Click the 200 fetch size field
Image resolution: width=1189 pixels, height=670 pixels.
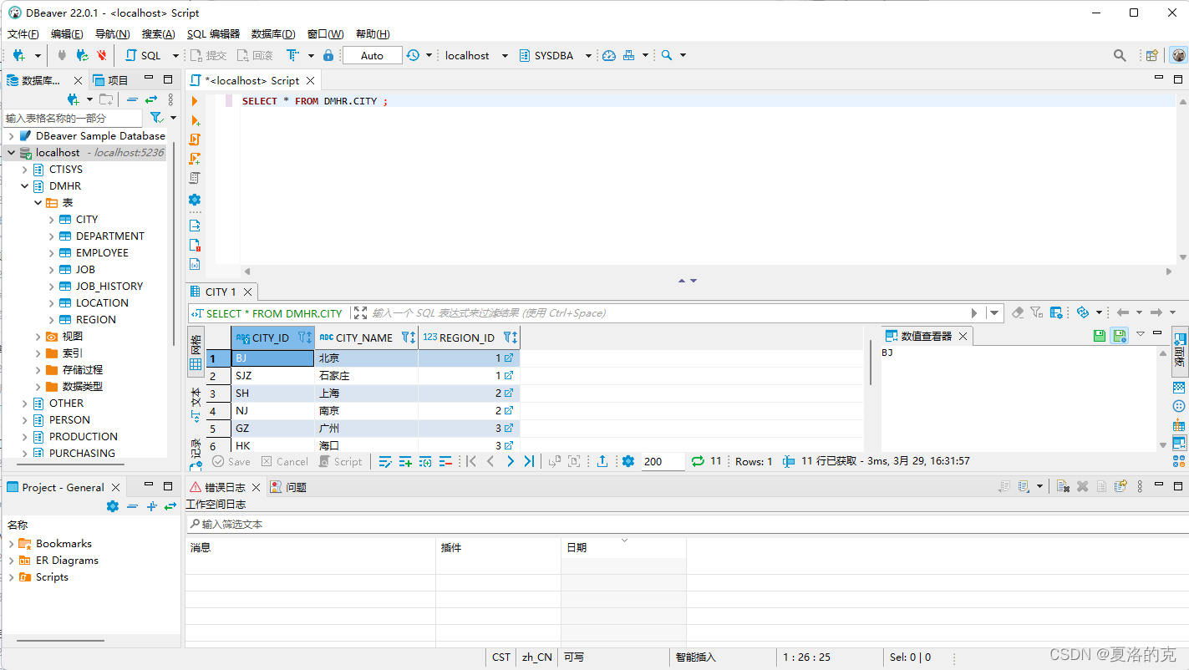pyautogui.click(x=663, y=461)
